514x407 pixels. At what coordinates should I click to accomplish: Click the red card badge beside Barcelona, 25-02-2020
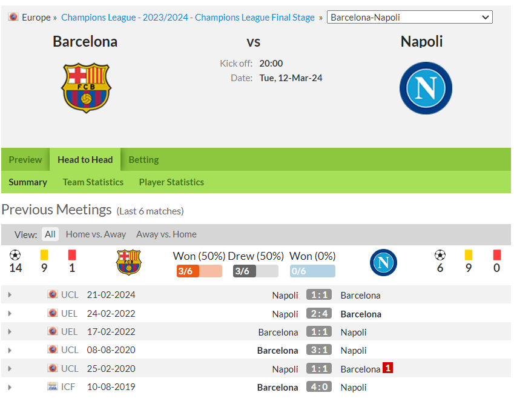[x=388, y=368]
